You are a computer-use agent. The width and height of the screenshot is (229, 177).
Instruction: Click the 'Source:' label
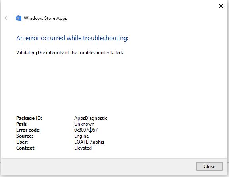[25, 136]
